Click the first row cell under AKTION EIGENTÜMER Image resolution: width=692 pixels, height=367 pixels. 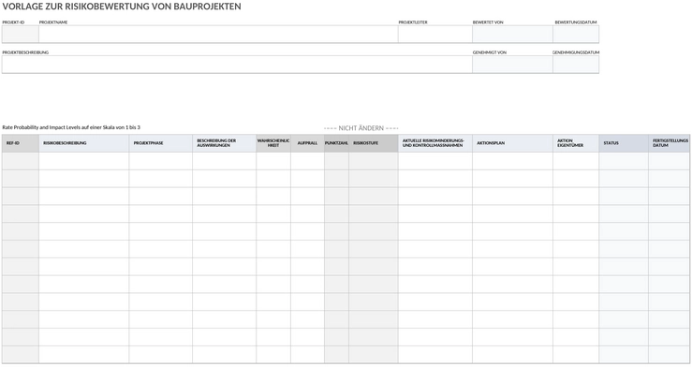pos(576,161)
